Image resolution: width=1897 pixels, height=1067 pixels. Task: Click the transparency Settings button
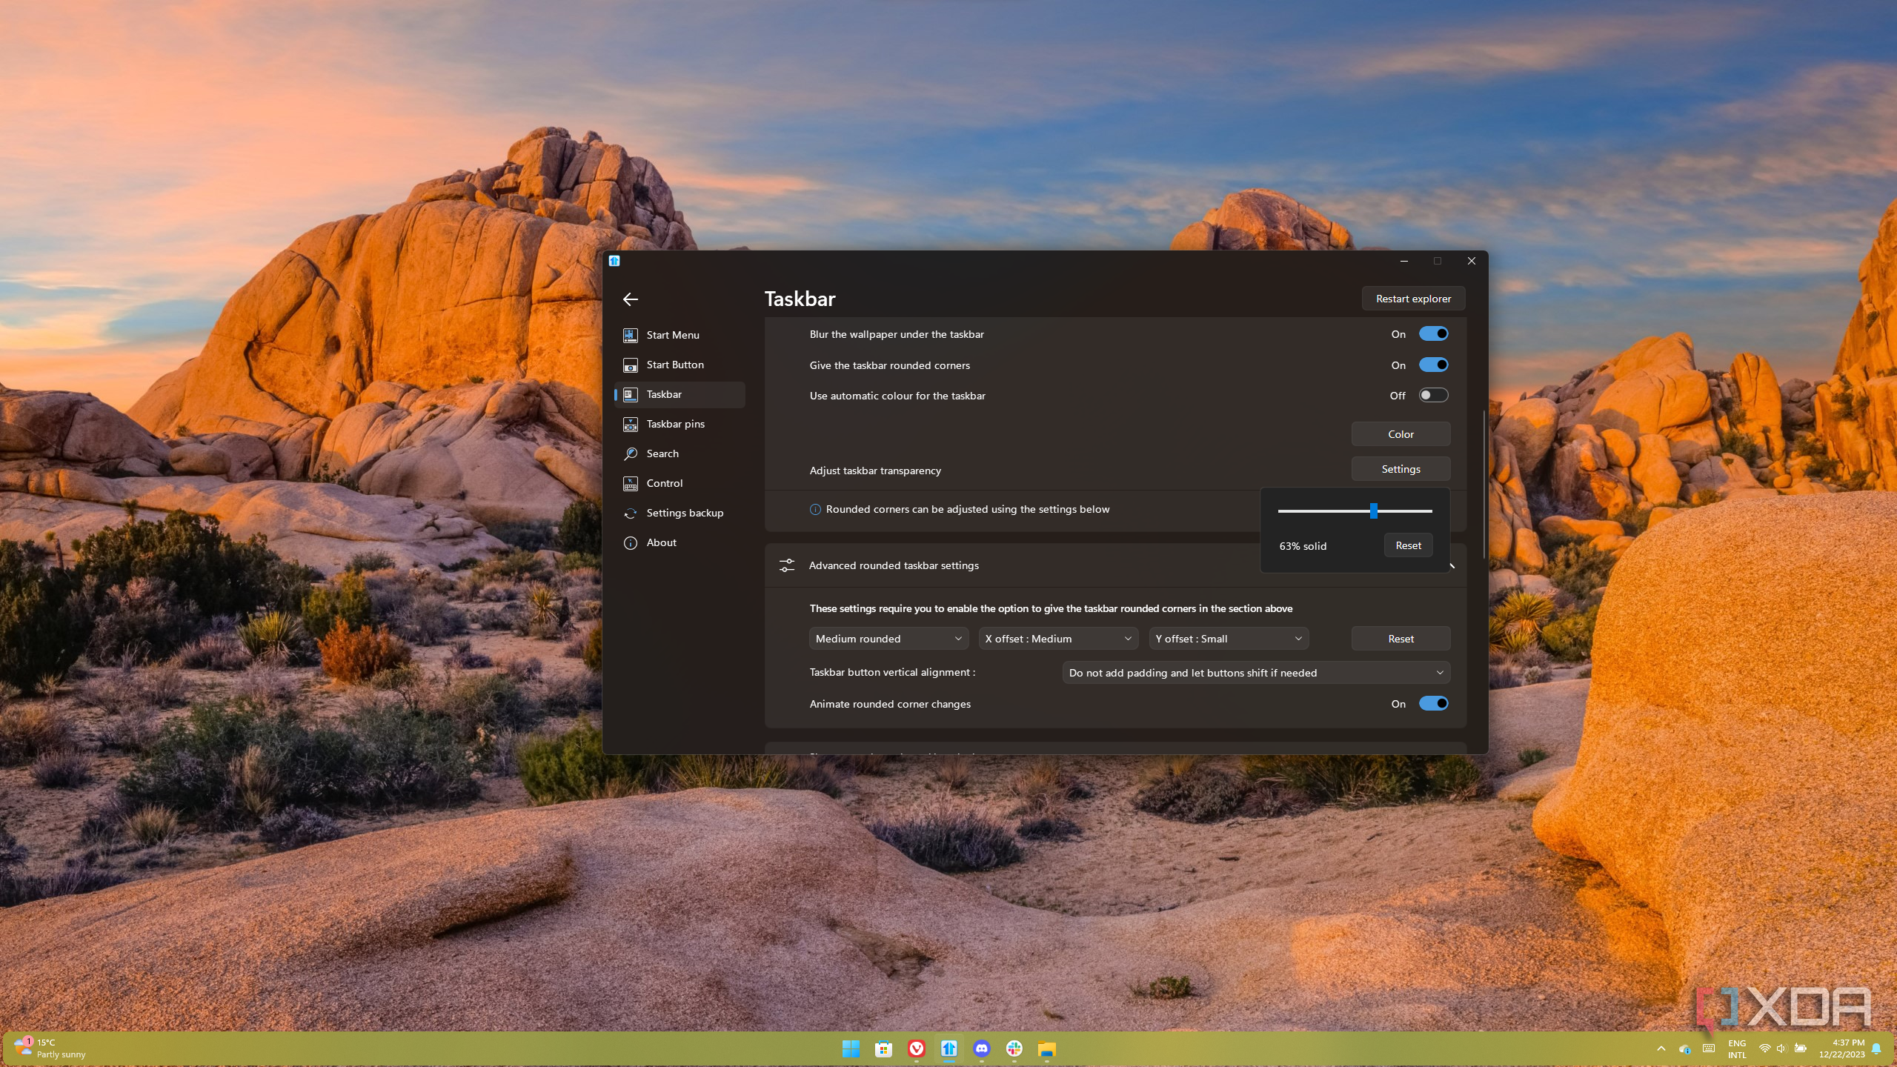click(x=1401, y=469)
